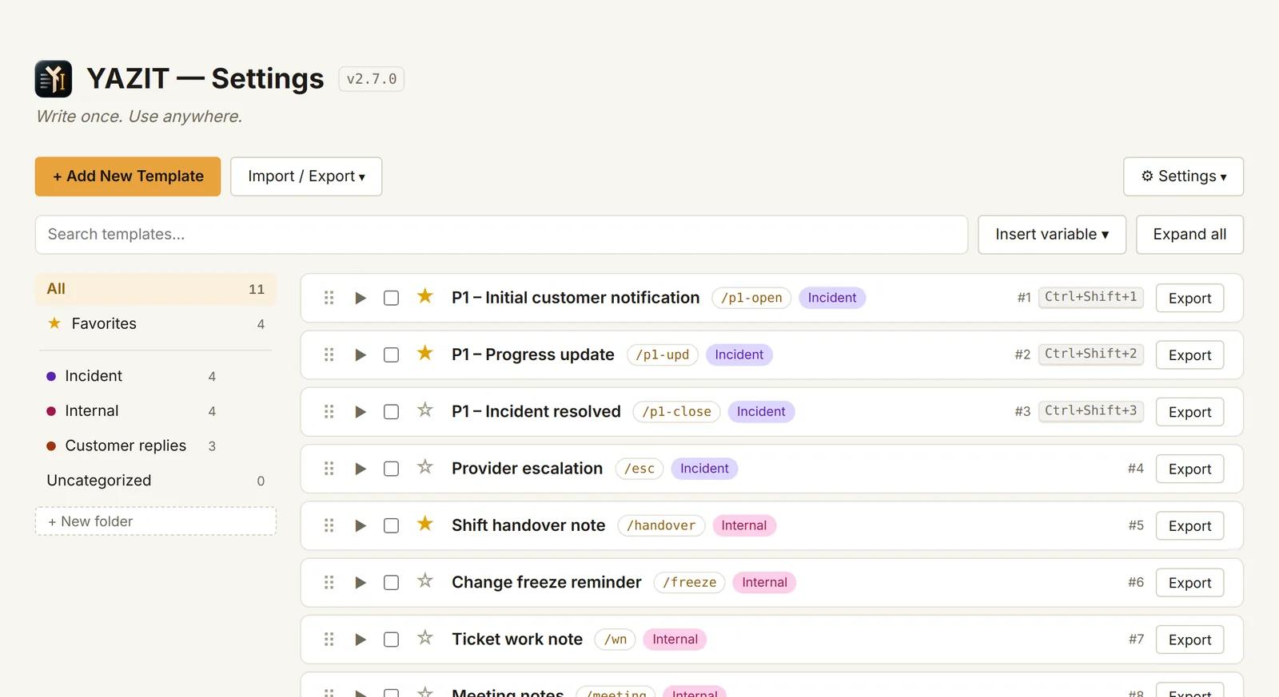Export the Shift handover note template
This screenshot has width=1279, height=697.
[1189, 526]
